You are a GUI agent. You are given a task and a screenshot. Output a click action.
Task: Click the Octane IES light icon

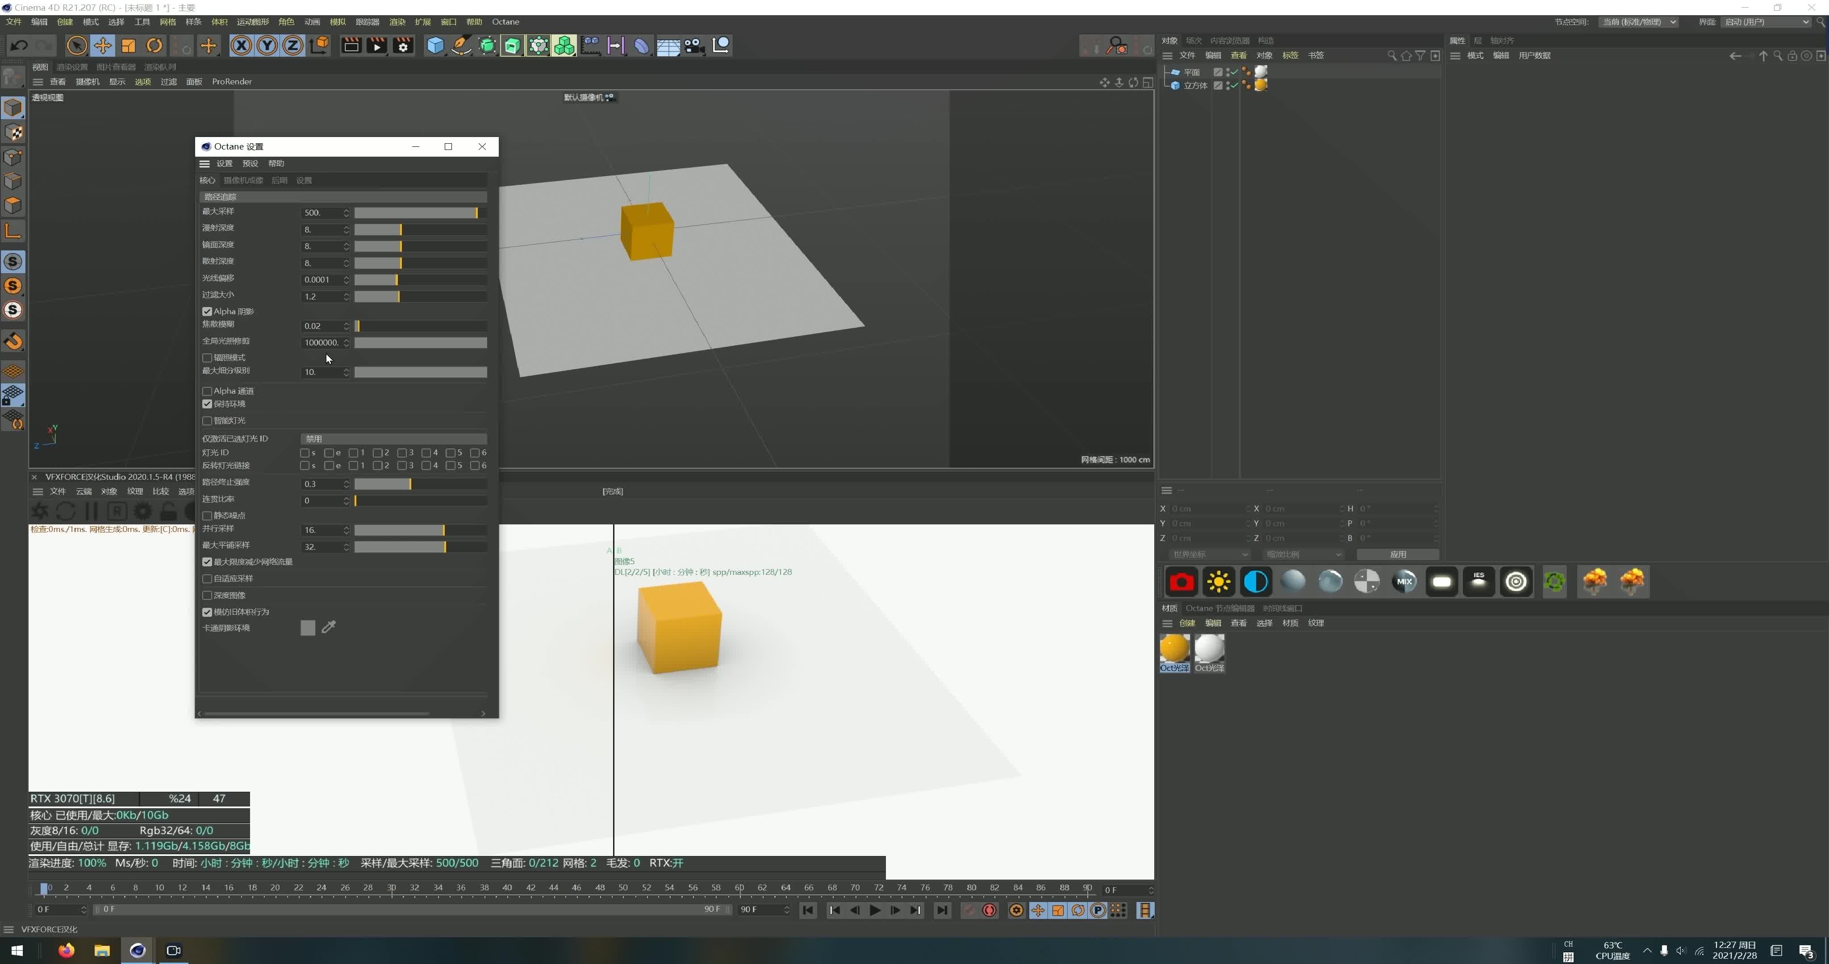tap(1478, 582)
